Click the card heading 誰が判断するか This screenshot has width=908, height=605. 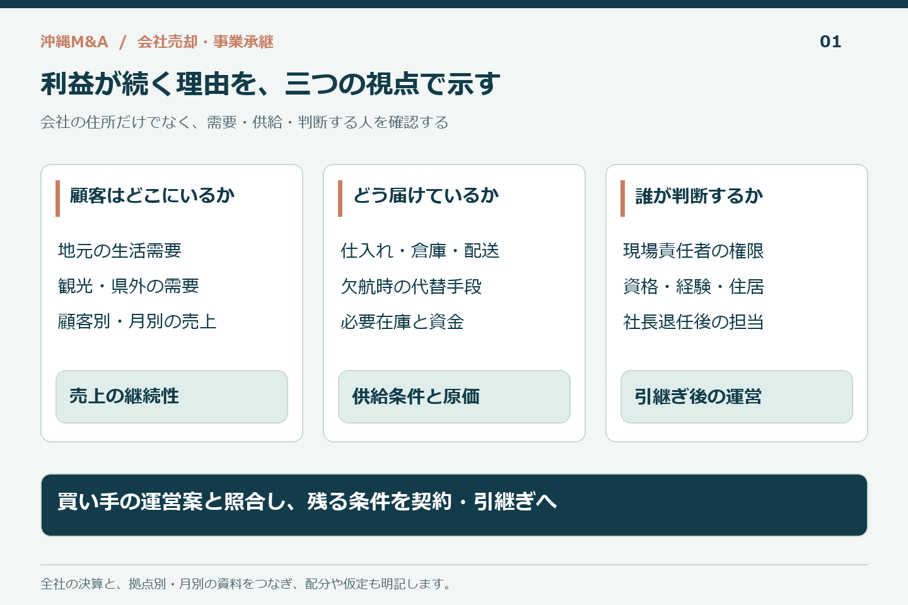tap(699, 195)
